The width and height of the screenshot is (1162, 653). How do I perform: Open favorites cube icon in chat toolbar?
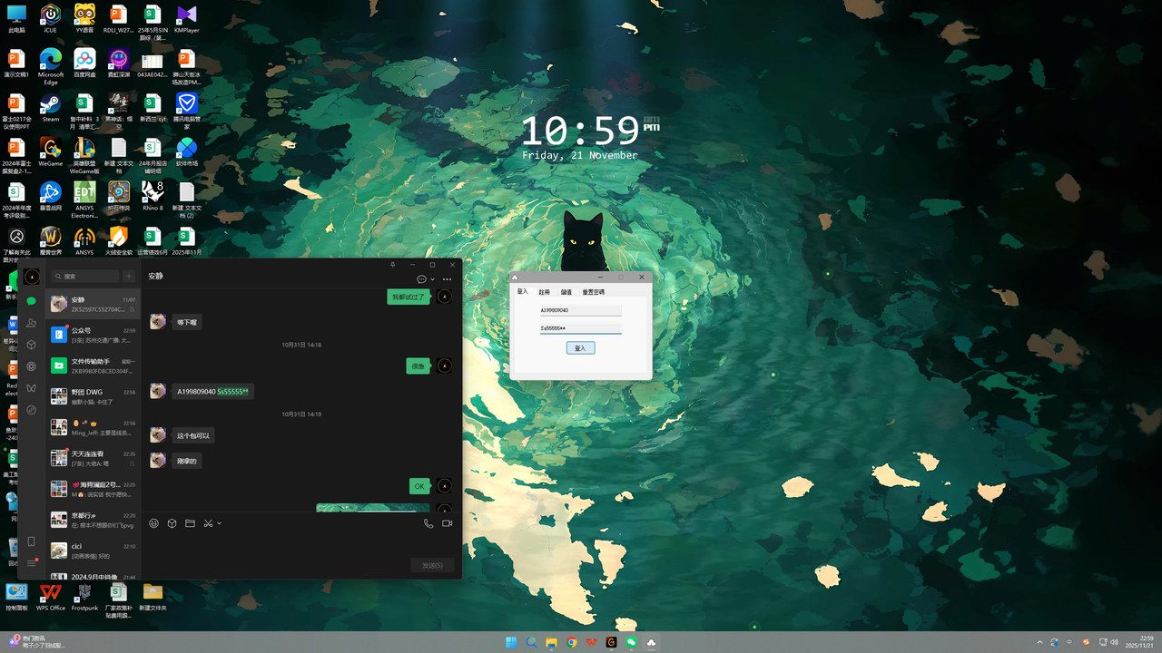coord(172,523)
